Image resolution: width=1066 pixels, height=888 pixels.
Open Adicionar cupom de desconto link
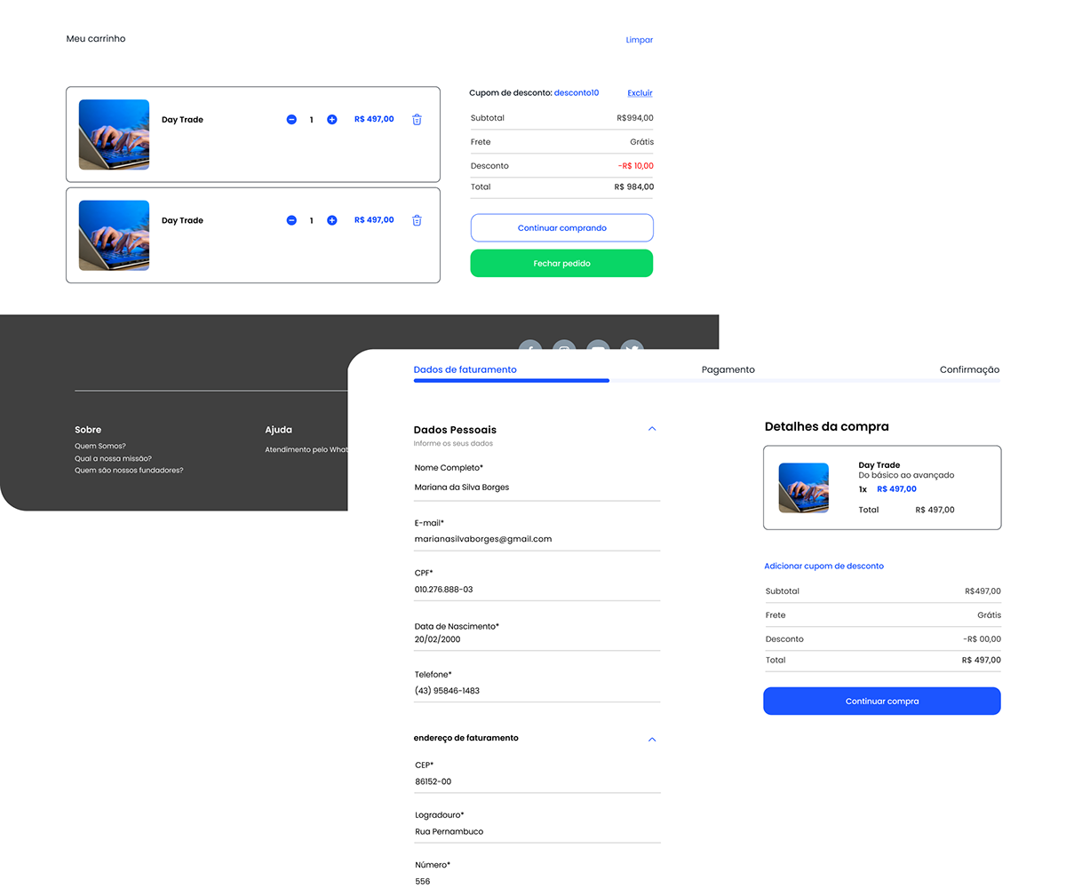824,566
